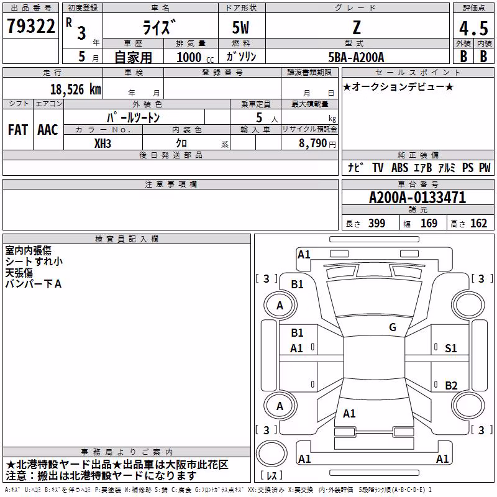Viewport: 497px width, 497px height.
Task: Click the note starting with 注意：搬出は
Action: point(101,476)
